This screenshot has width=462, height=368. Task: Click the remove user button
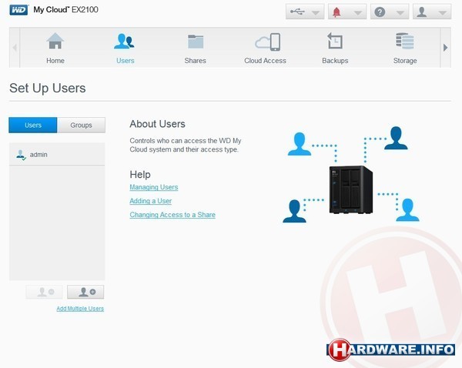tap(44, 292)
